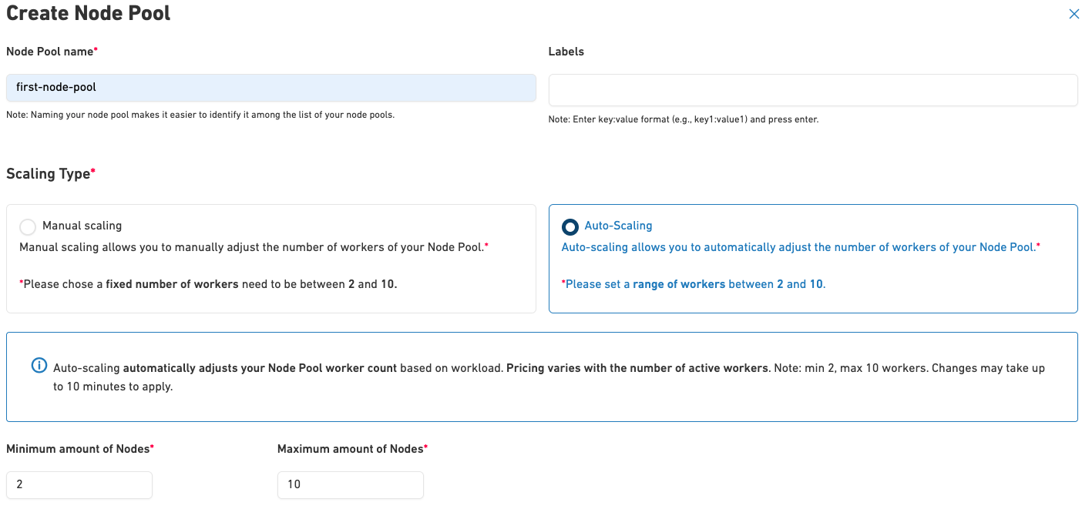Select the Auto-Scaling radio button

coord(570,226)
